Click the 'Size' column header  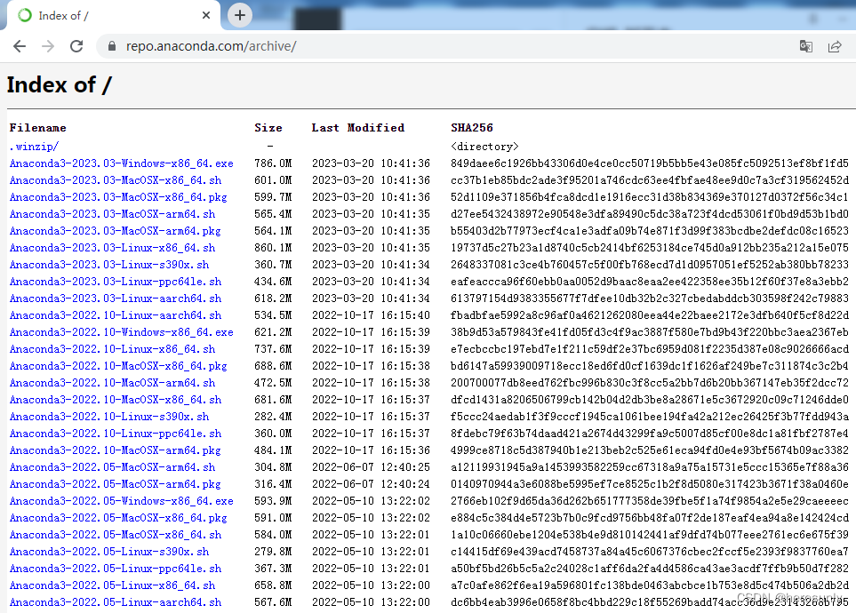268,128
